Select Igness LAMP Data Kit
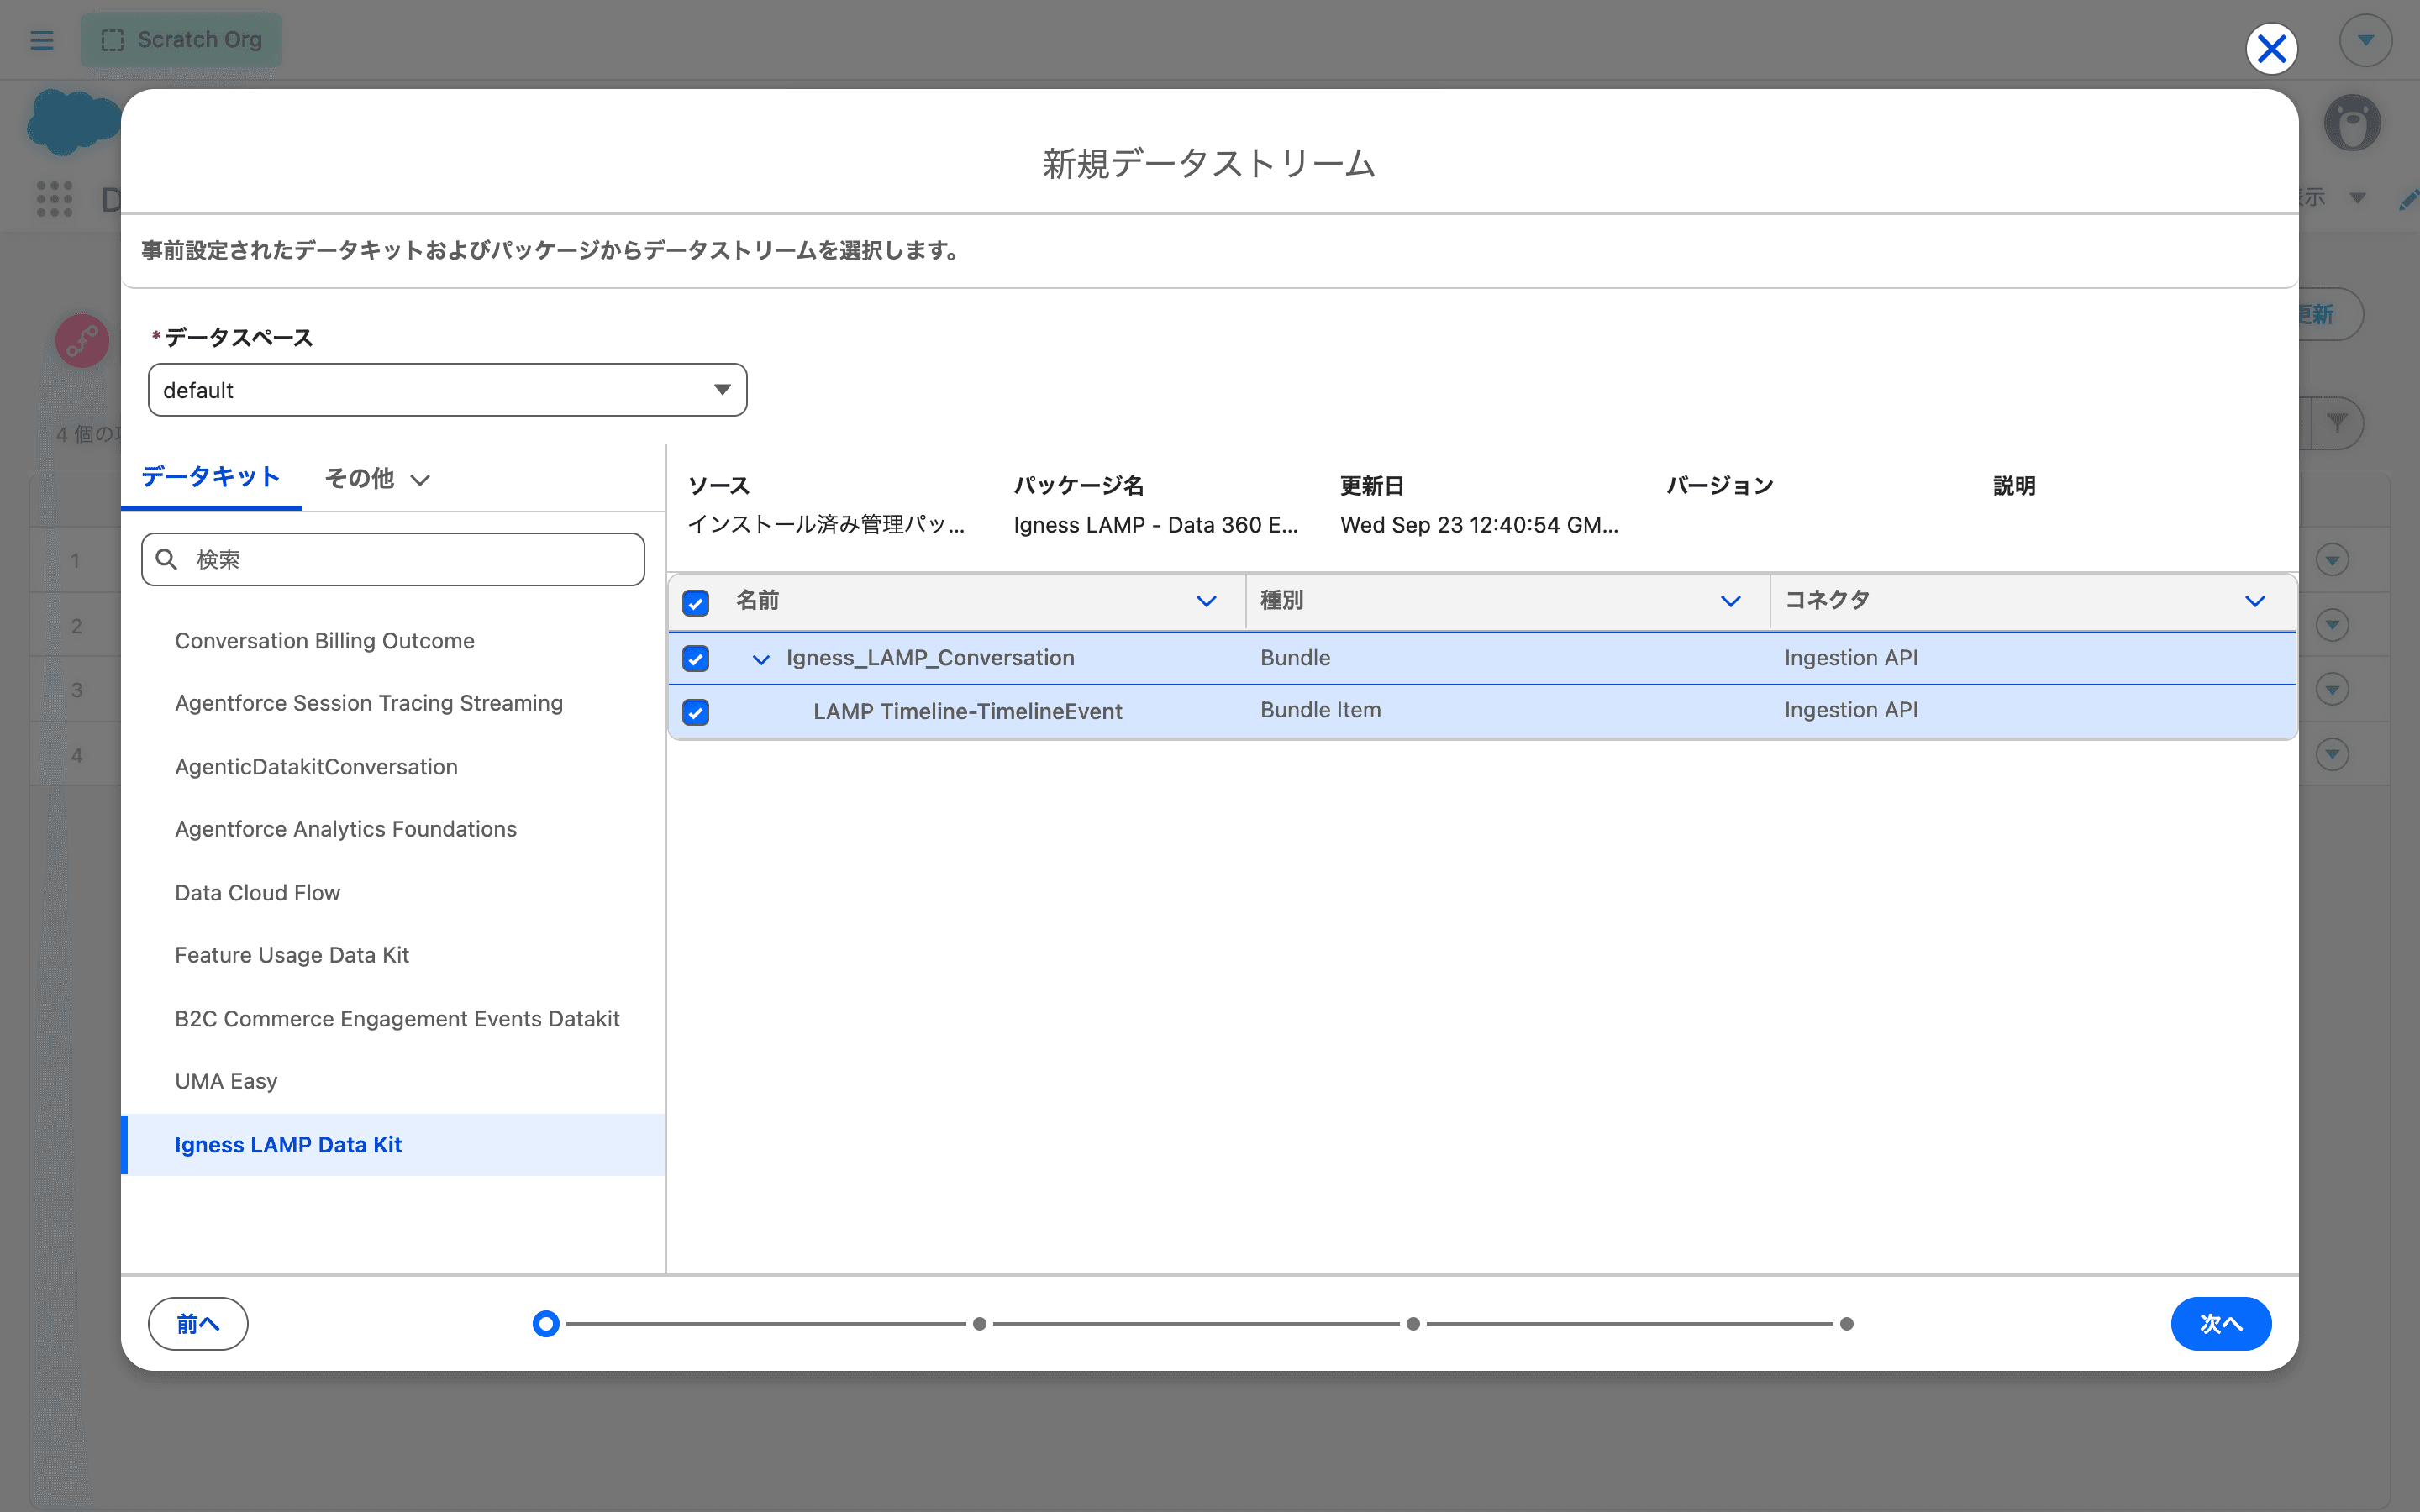Viewport: 2420px width, 1512px height. click(393, 1145)
